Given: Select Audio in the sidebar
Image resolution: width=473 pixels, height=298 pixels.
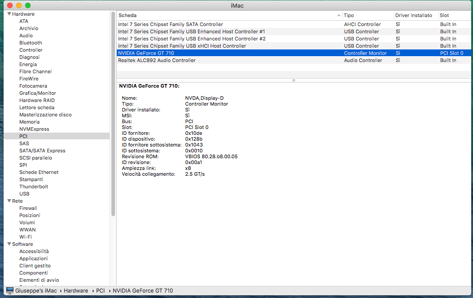Looking at the screenshot, I should pos(26,36).
